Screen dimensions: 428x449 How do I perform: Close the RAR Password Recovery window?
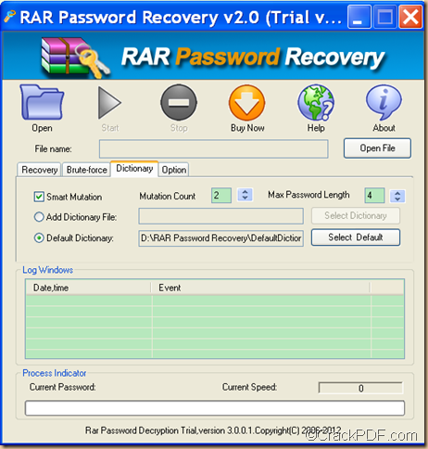pyautogui.click(x=410, y=17)
